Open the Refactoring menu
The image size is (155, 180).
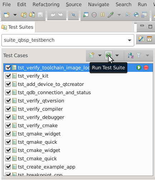(46, 4)
